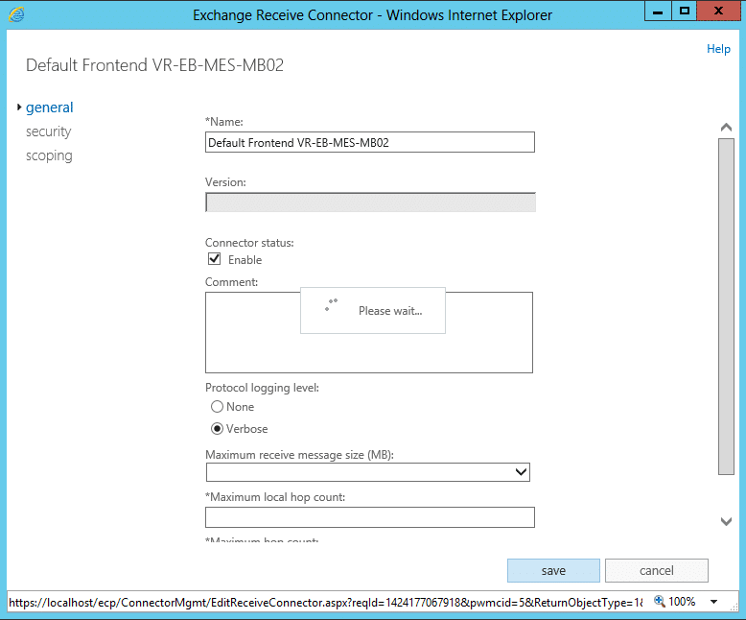Open the general tab

tap(50, 107)
